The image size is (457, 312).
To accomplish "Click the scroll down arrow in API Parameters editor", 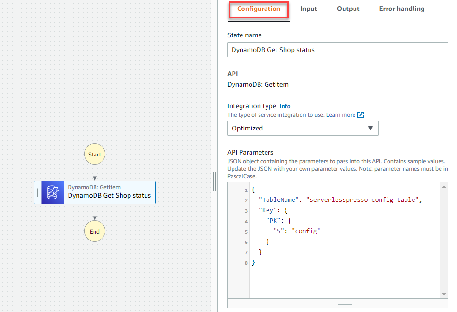I will (x=444, y=294).
